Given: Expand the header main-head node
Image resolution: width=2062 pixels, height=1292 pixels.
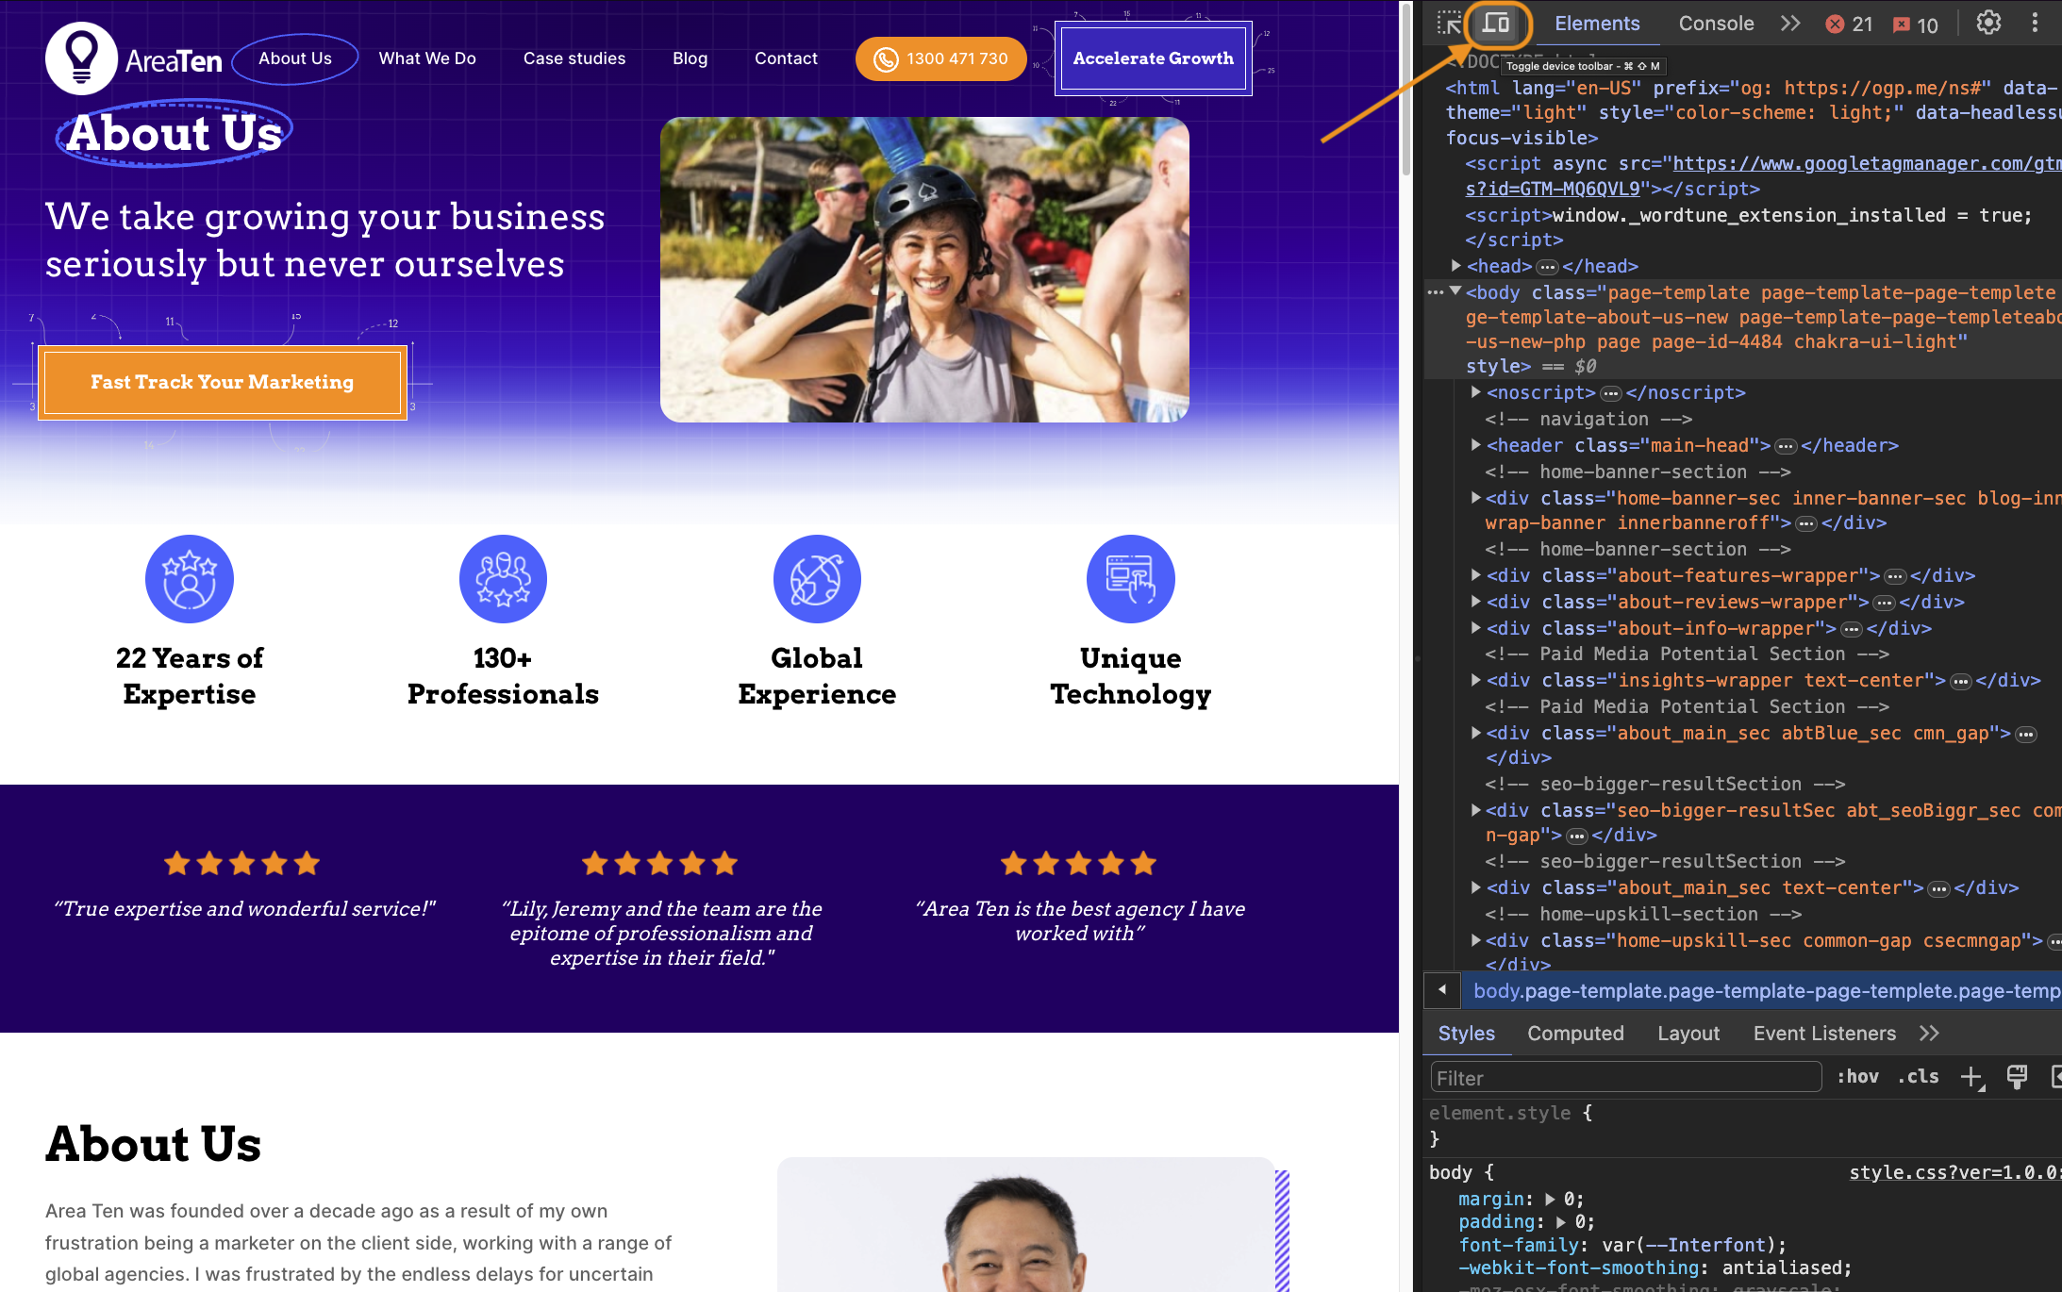Looking at the screenshot, I should click(x=1476, y=445).
